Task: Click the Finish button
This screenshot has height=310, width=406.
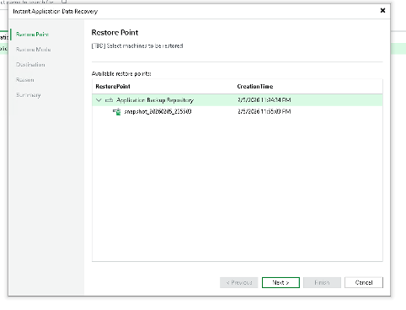Action: [x=322, y=282]
